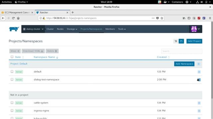The height and width of the screenshot is (119, 213).
Task: Check the dialog-test-namespace checkbox
Action: tap(12, 79)
